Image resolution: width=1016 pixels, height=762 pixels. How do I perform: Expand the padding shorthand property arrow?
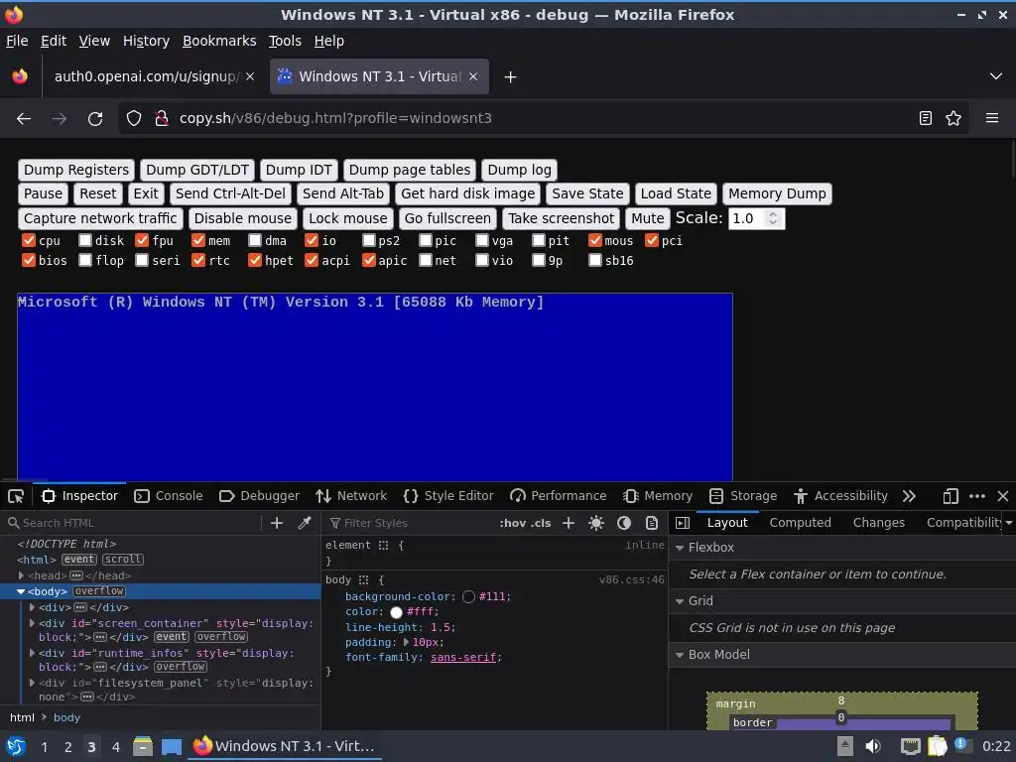pyautogui.click(x=406, y=642)
